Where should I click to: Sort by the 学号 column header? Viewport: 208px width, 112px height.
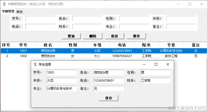tap(23, 45)
